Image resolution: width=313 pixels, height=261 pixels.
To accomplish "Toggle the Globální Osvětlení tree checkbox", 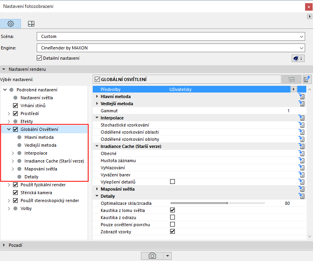I will tap(15, 129).
